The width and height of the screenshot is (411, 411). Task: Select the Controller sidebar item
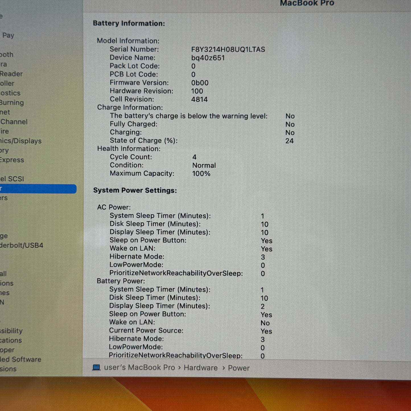[7, 83]
